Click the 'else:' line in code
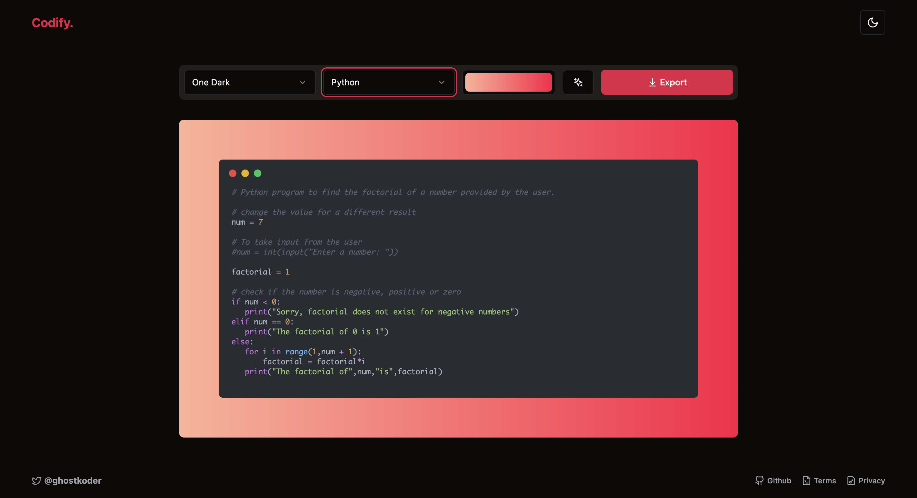 pos(242,342)
